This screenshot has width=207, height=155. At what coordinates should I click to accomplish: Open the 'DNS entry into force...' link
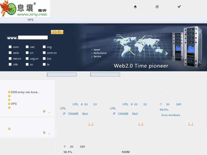[25, 92]
